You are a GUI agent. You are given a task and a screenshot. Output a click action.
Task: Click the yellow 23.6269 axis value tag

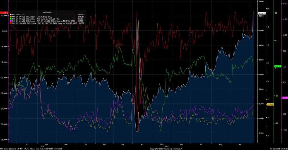tap(270, 104)
